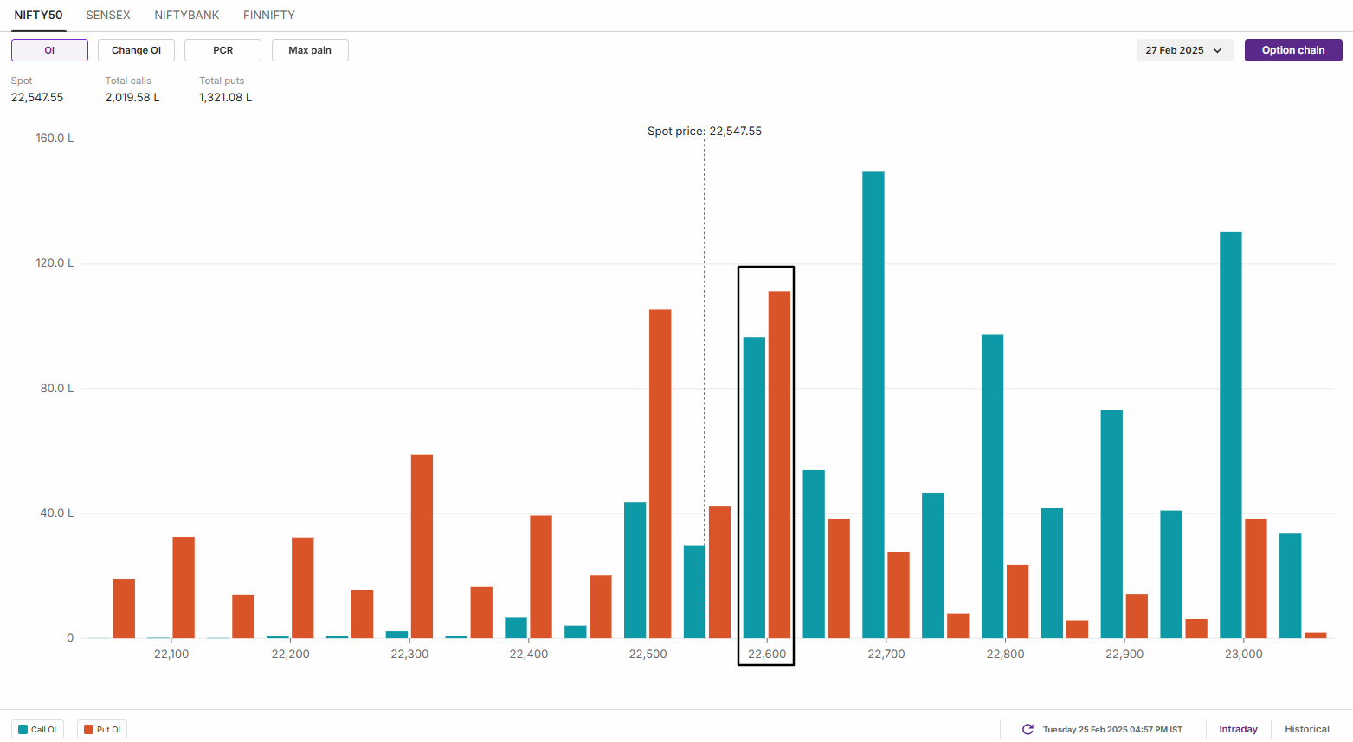Click the 22,500 put OI bar
This screenshot has height=742, width=1353.
(x=660, y=474)
